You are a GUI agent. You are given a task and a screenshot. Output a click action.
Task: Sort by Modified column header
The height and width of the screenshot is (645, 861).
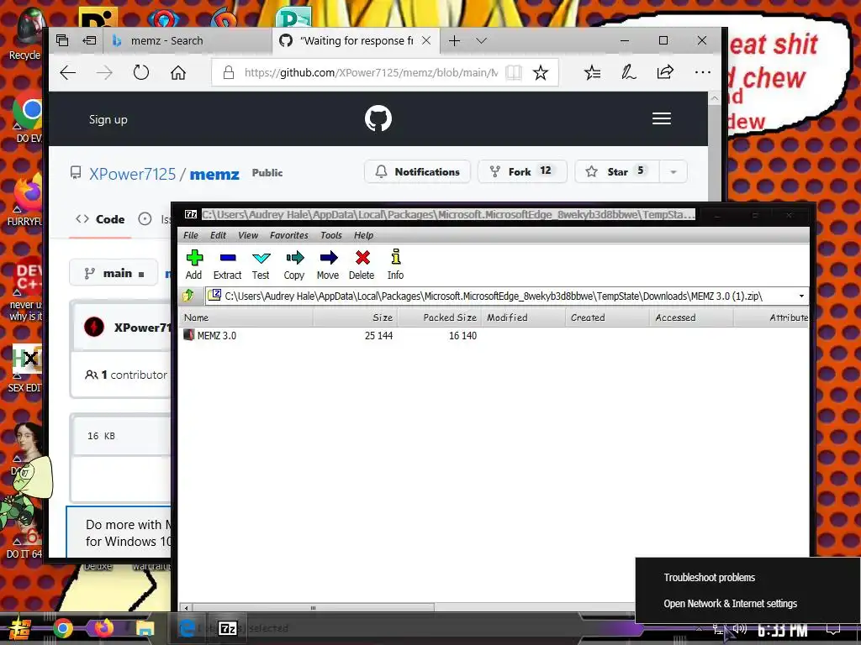point(523,317)
